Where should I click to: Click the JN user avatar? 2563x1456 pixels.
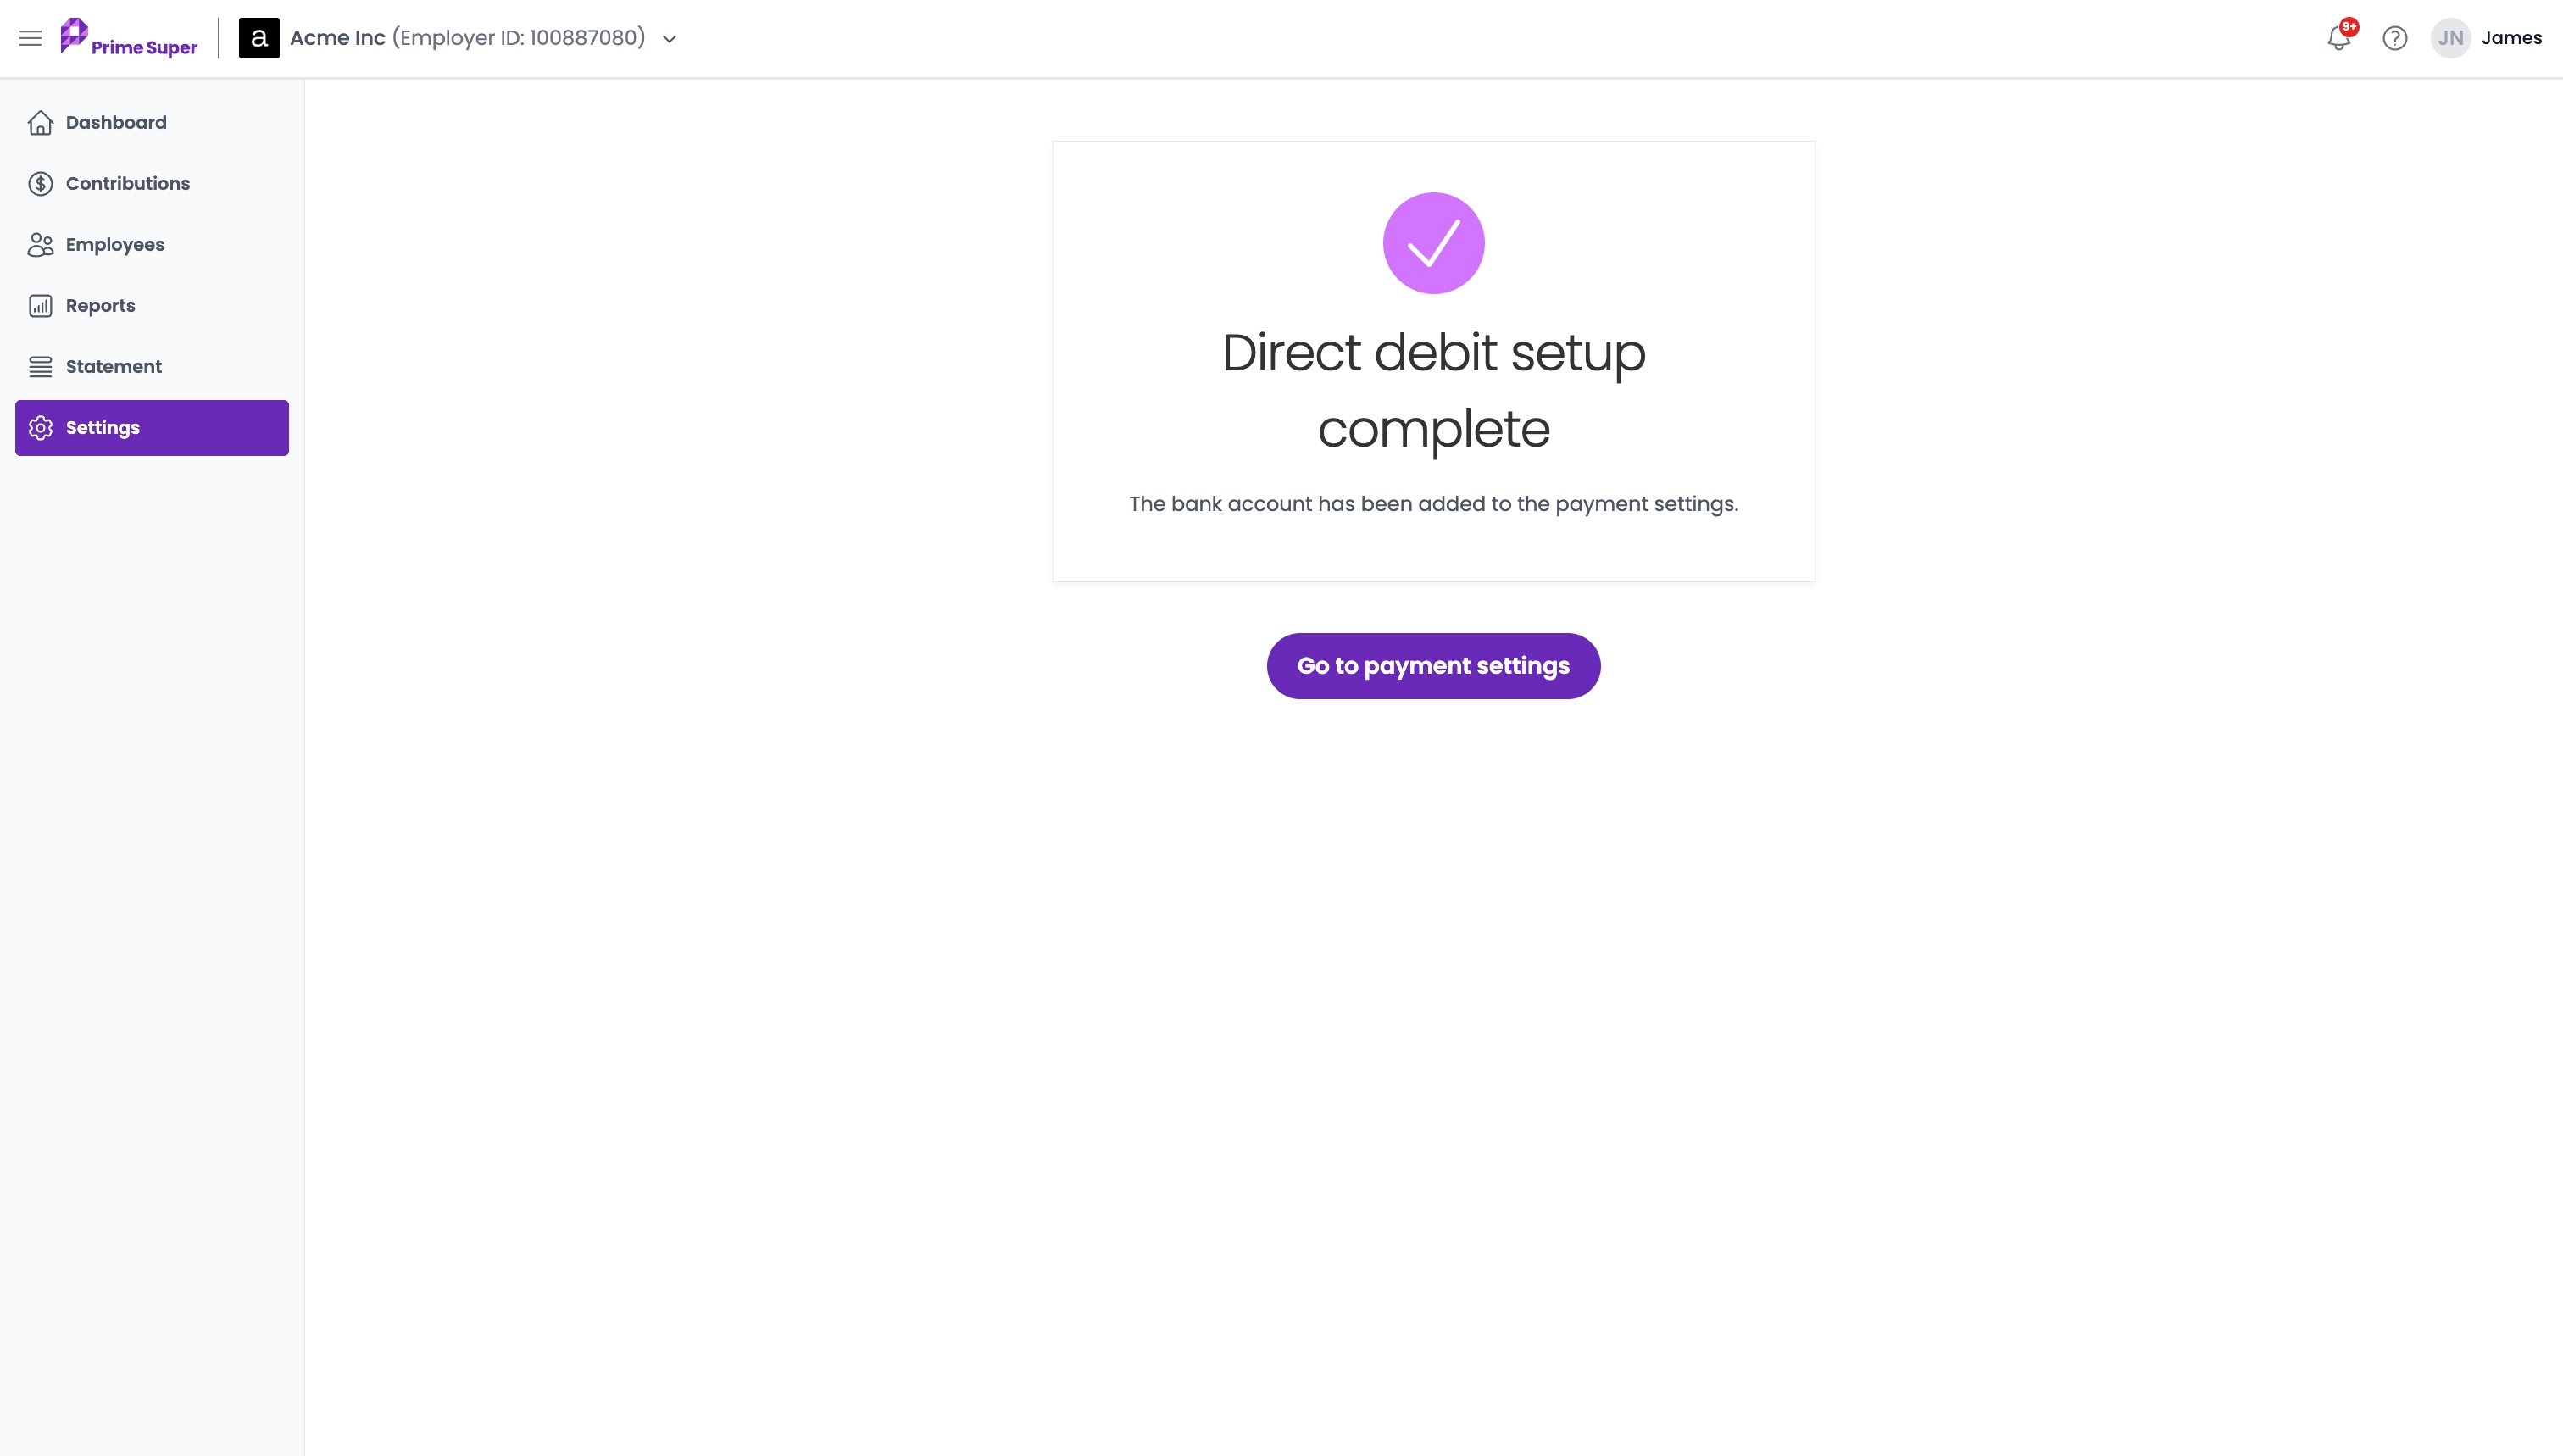[x=2451, y=38]
